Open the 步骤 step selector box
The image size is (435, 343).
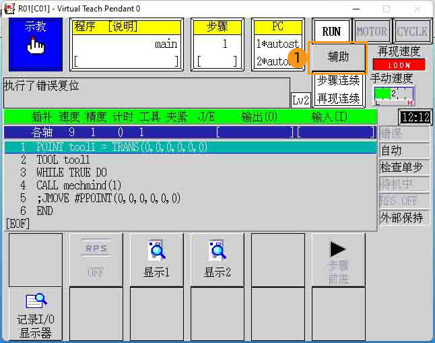[217, 44]
